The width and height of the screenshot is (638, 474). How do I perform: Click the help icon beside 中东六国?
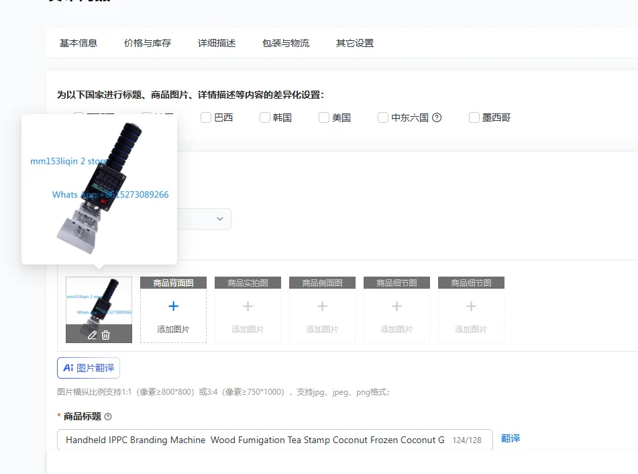[x=437, y=117]
